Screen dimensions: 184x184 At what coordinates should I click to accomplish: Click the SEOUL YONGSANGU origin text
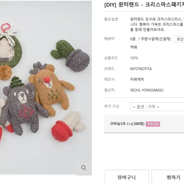pyautogui.click(x=147, y=90)
